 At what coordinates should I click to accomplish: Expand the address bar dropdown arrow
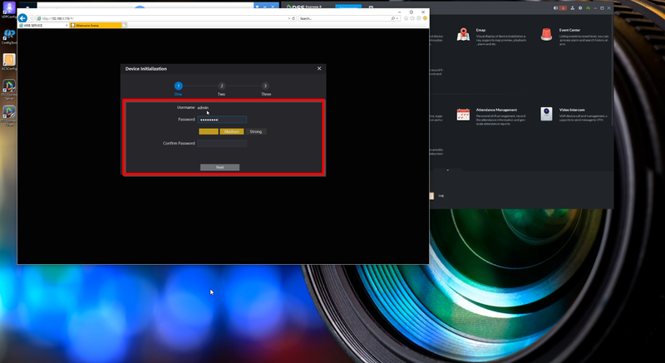point(289,18)
